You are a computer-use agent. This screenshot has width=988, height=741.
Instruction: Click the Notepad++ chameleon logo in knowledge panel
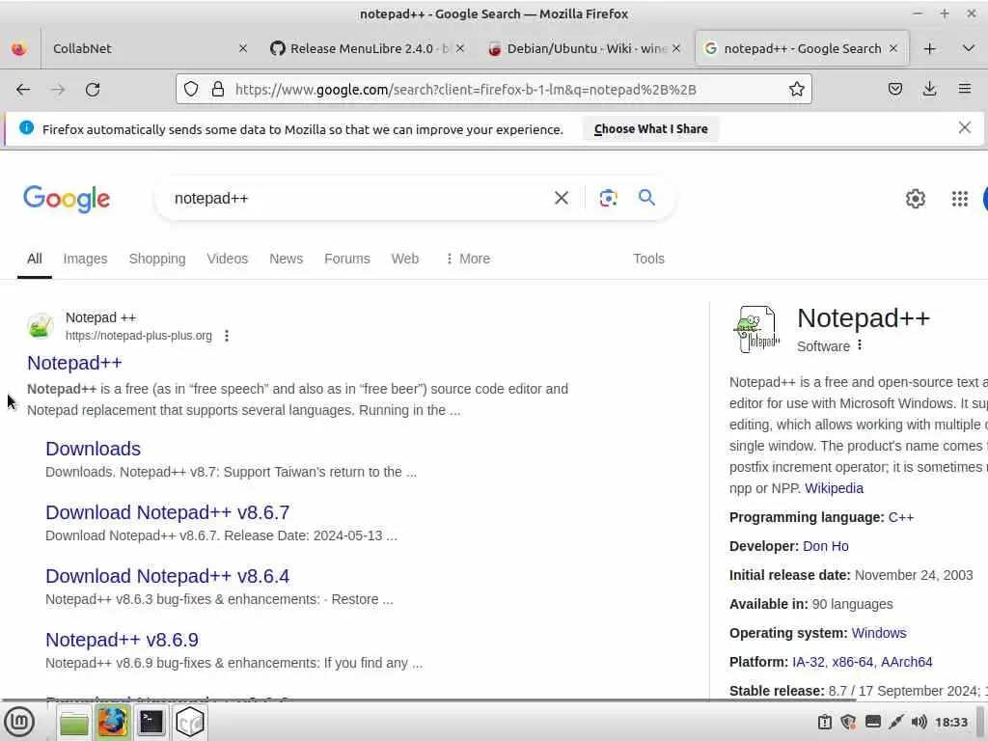[x=756, y=329]
